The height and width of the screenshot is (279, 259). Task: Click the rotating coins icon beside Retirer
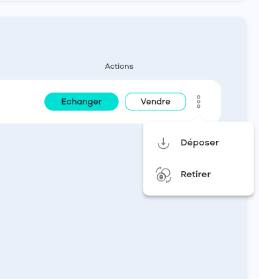coord(163,175)
